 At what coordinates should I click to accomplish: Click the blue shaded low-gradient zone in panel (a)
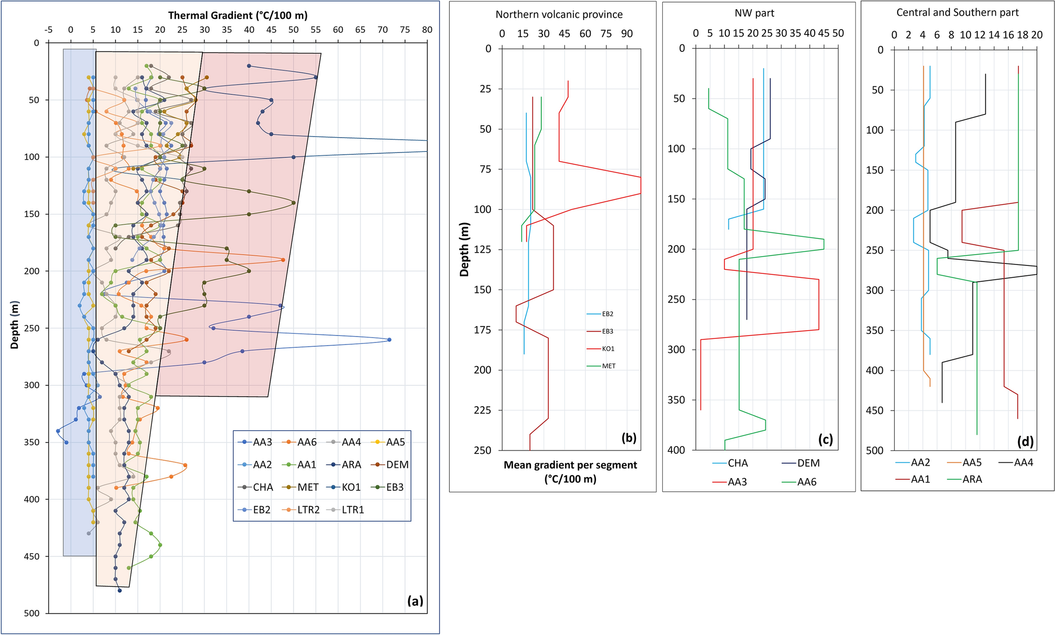click(79, 302)
